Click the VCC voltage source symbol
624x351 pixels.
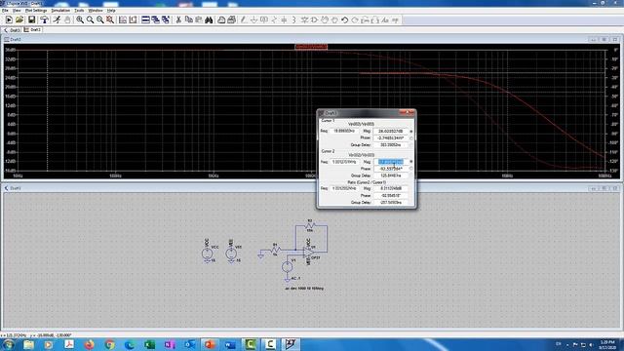click(207, 253)
